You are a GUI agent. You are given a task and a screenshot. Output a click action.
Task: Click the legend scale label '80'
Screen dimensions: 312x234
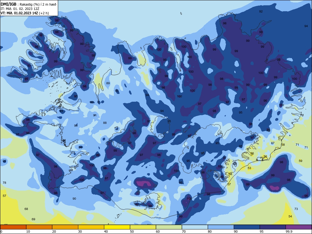(210, 232)
